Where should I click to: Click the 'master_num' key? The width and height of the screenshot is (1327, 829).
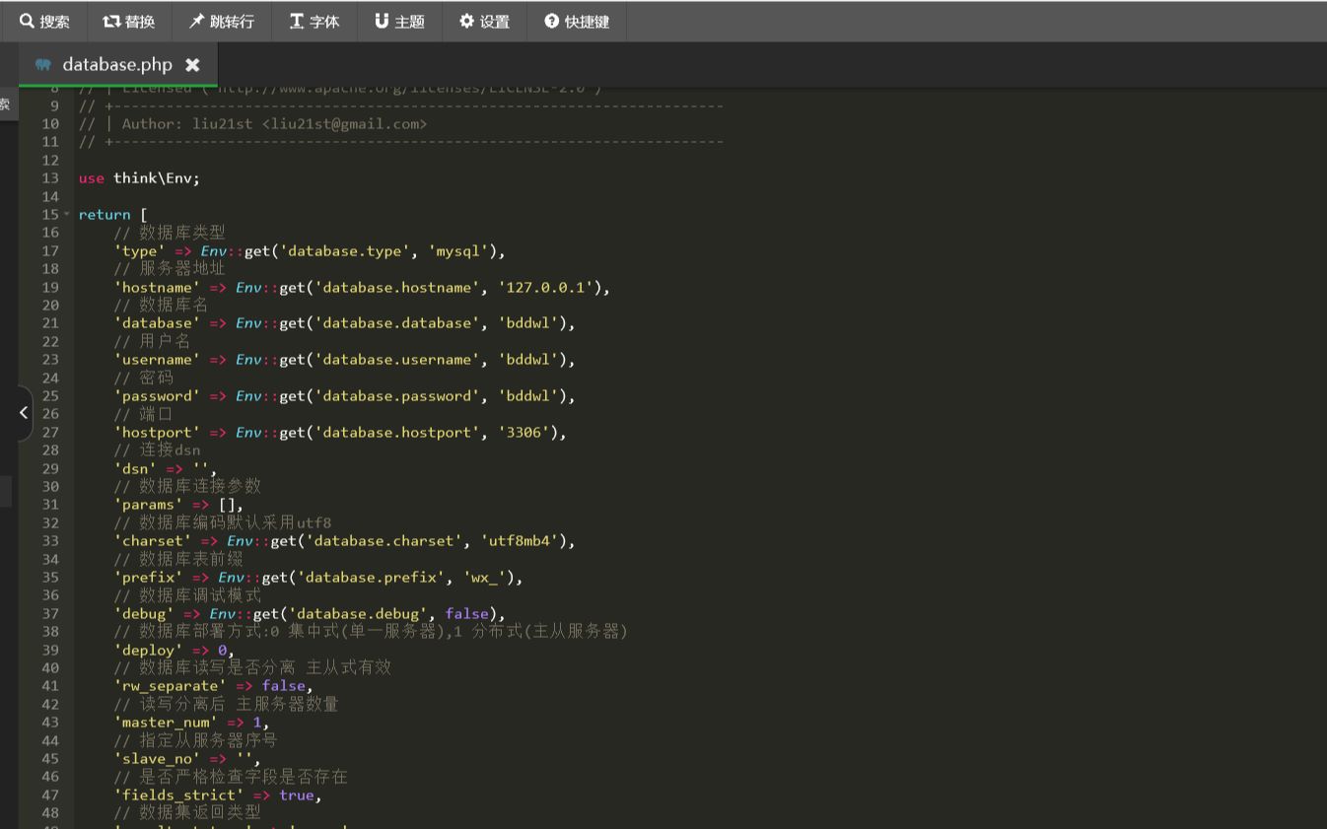166,723
